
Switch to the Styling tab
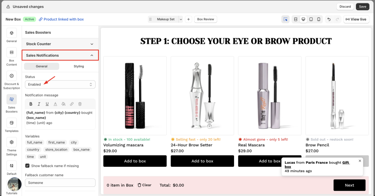pyautogui.click(x=79, y=66)
